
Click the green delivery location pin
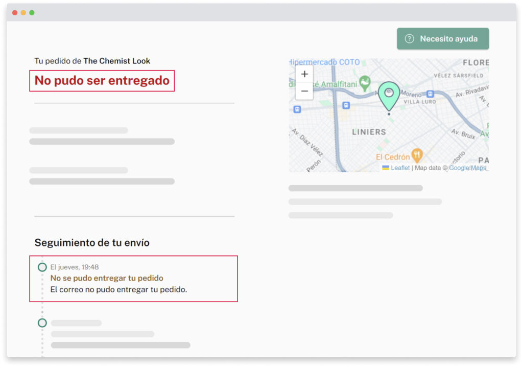click(x=389, y=95)
